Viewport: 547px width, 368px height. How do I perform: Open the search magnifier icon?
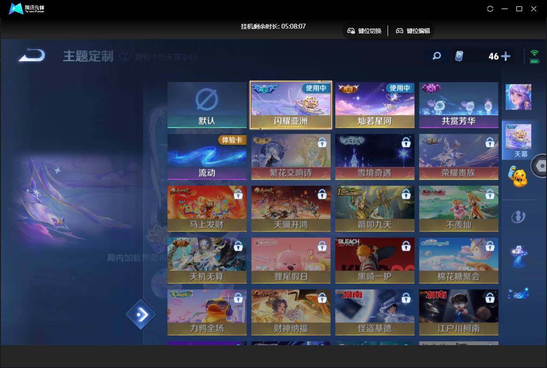pos(436,56)
